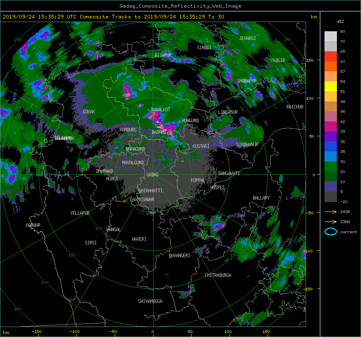The image size is (361, 337).
Task: Click the HAVERI city label
Action: coord(139,239)
